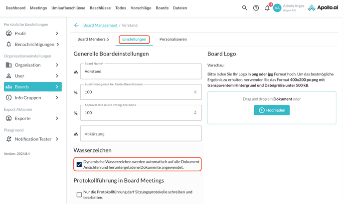The height and width of the screenshot is (204, 343).
Task: Open the notifications bell in header
Action: pos(267,8)
